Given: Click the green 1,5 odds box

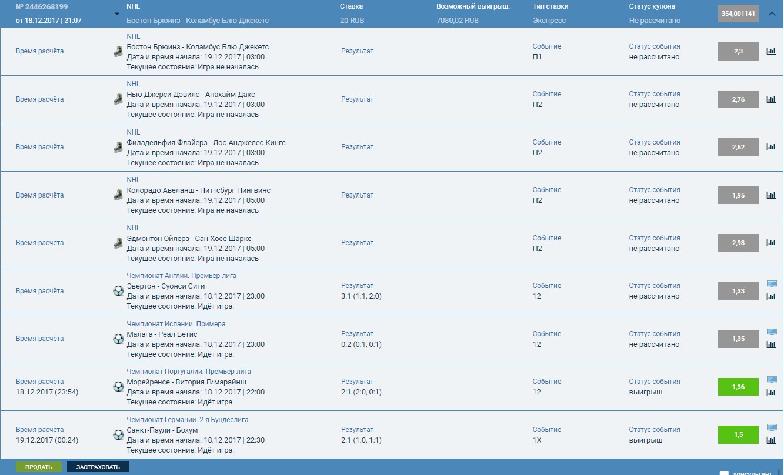Looking at the screenshot, I should click(738, 434).
